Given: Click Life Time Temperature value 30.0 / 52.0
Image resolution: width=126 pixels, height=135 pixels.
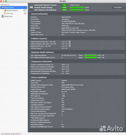Looking at the screenshot, I should (65, 69).
